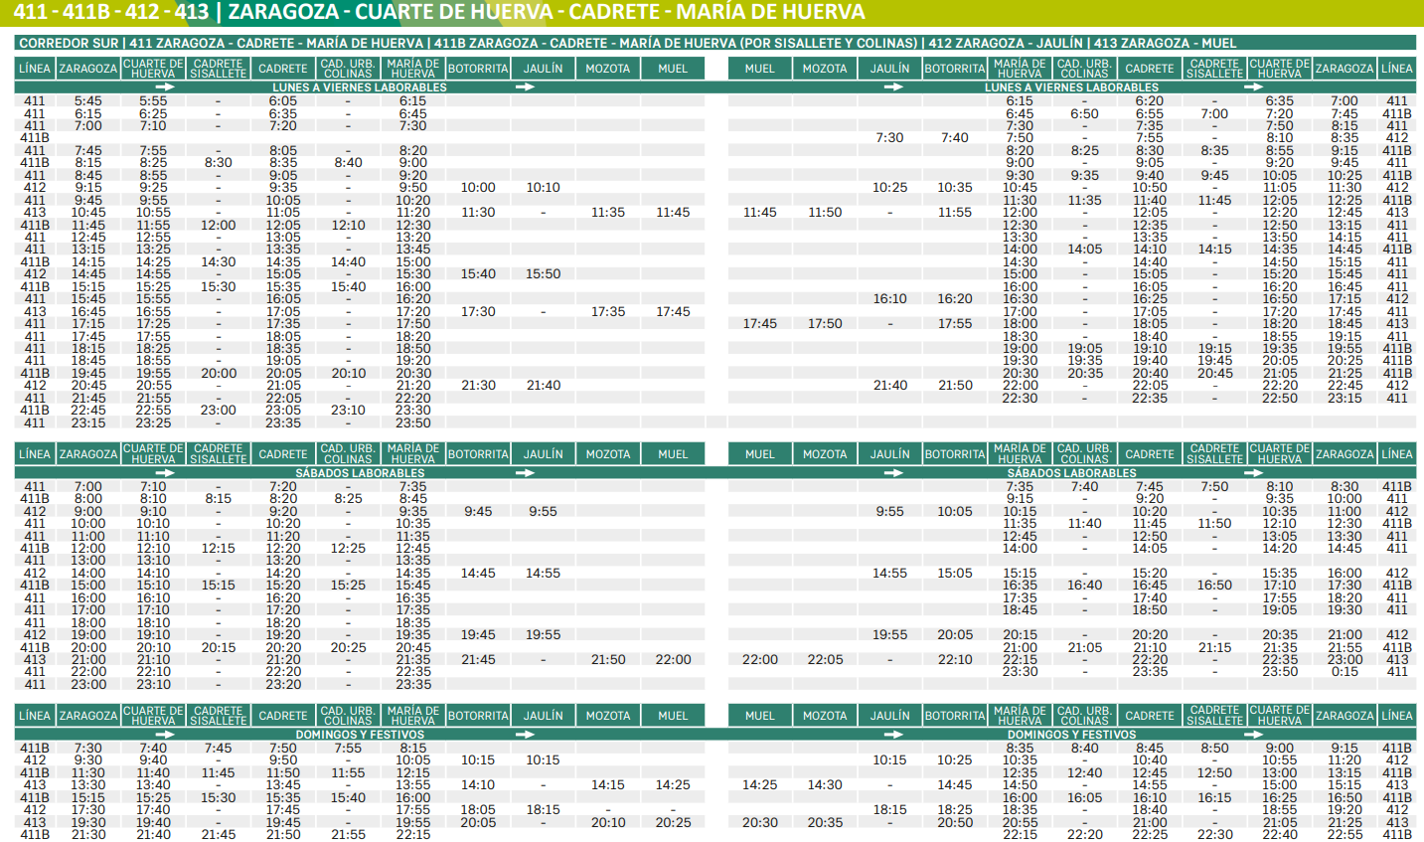This screenshot has width=1424, height=842.
Task: Click arrow below Jaulín, right Saturday bar
Action: pos(893,473)
